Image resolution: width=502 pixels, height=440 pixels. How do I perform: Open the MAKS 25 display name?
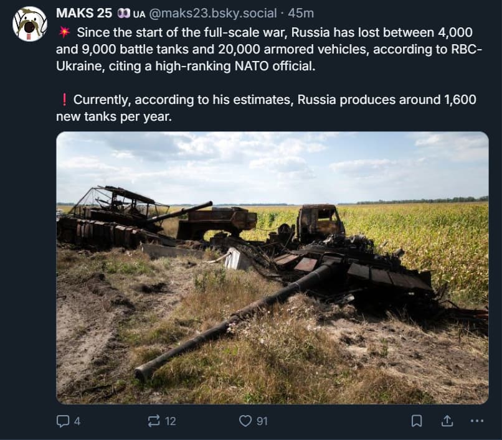tap(83, 14)
